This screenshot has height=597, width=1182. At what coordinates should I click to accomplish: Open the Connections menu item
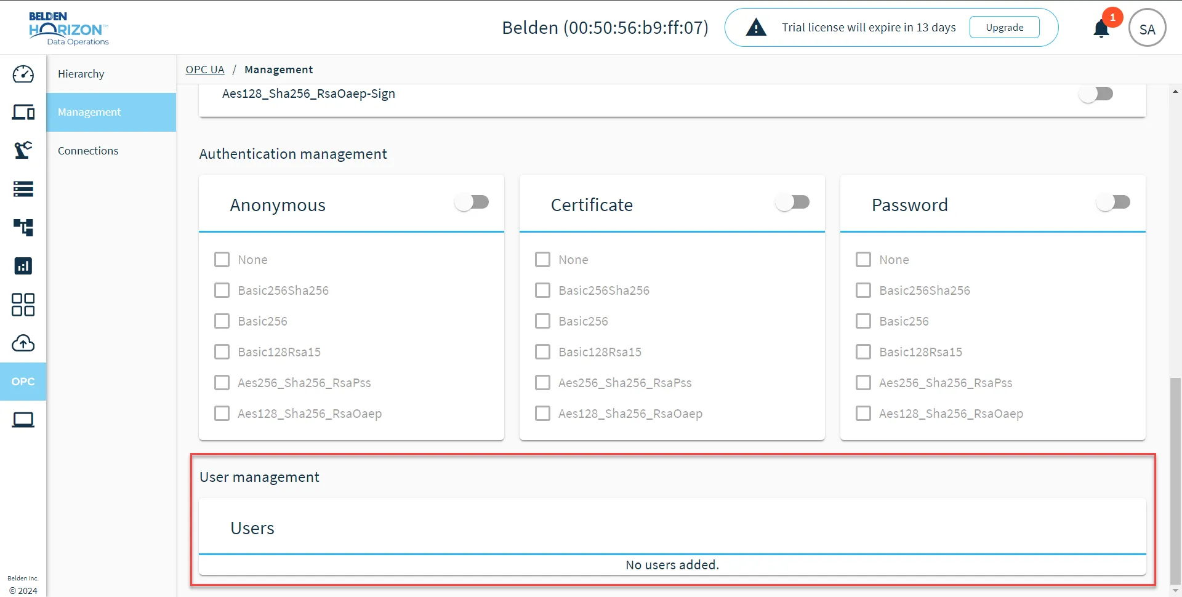pos(111,151)
